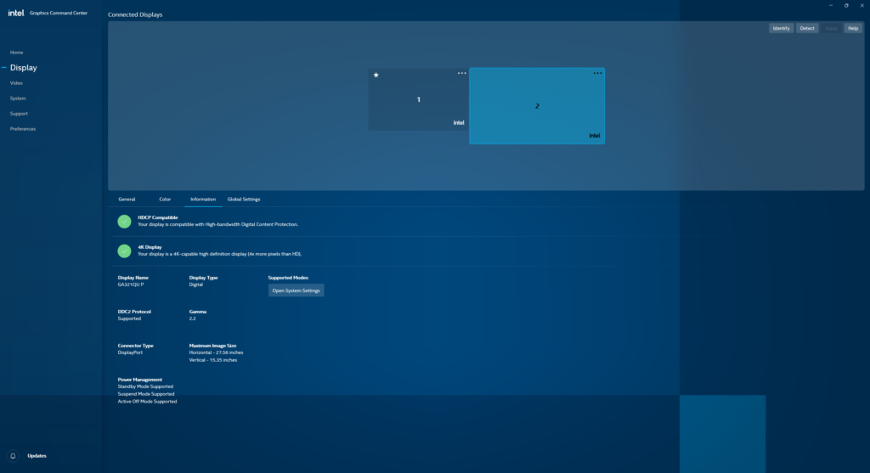Click the Graphics Command Center title text
This screenshot has height=473, width=870.
tap(59, 13)
